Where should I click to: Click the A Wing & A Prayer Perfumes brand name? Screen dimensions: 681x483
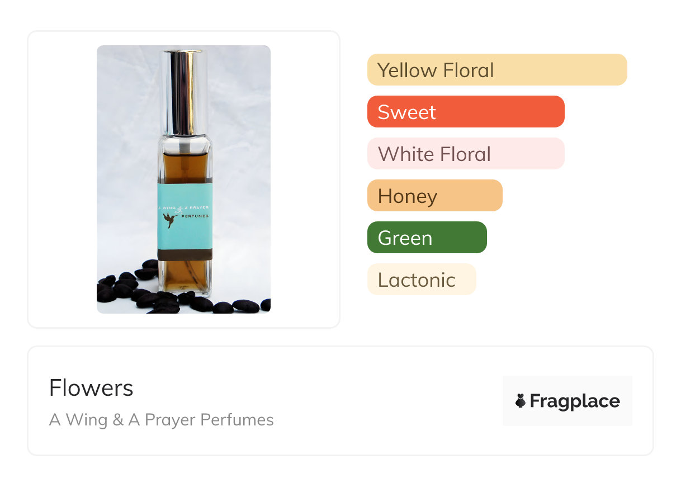pos(162,420)
